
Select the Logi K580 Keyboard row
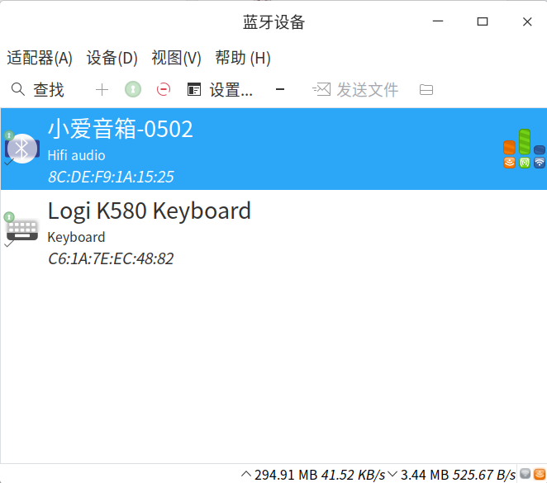coord(273,231)
